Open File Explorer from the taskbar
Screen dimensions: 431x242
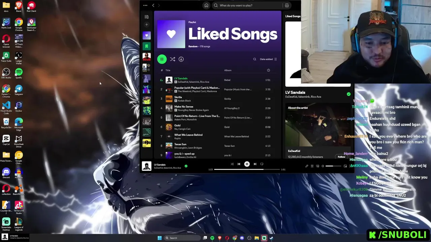(x=257, y=238)
